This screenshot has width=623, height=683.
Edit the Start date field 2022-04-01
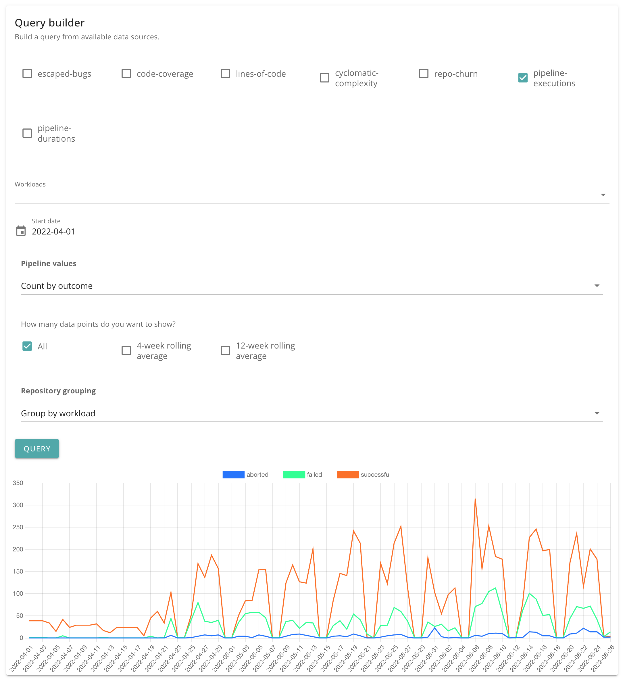pos(320,232)
